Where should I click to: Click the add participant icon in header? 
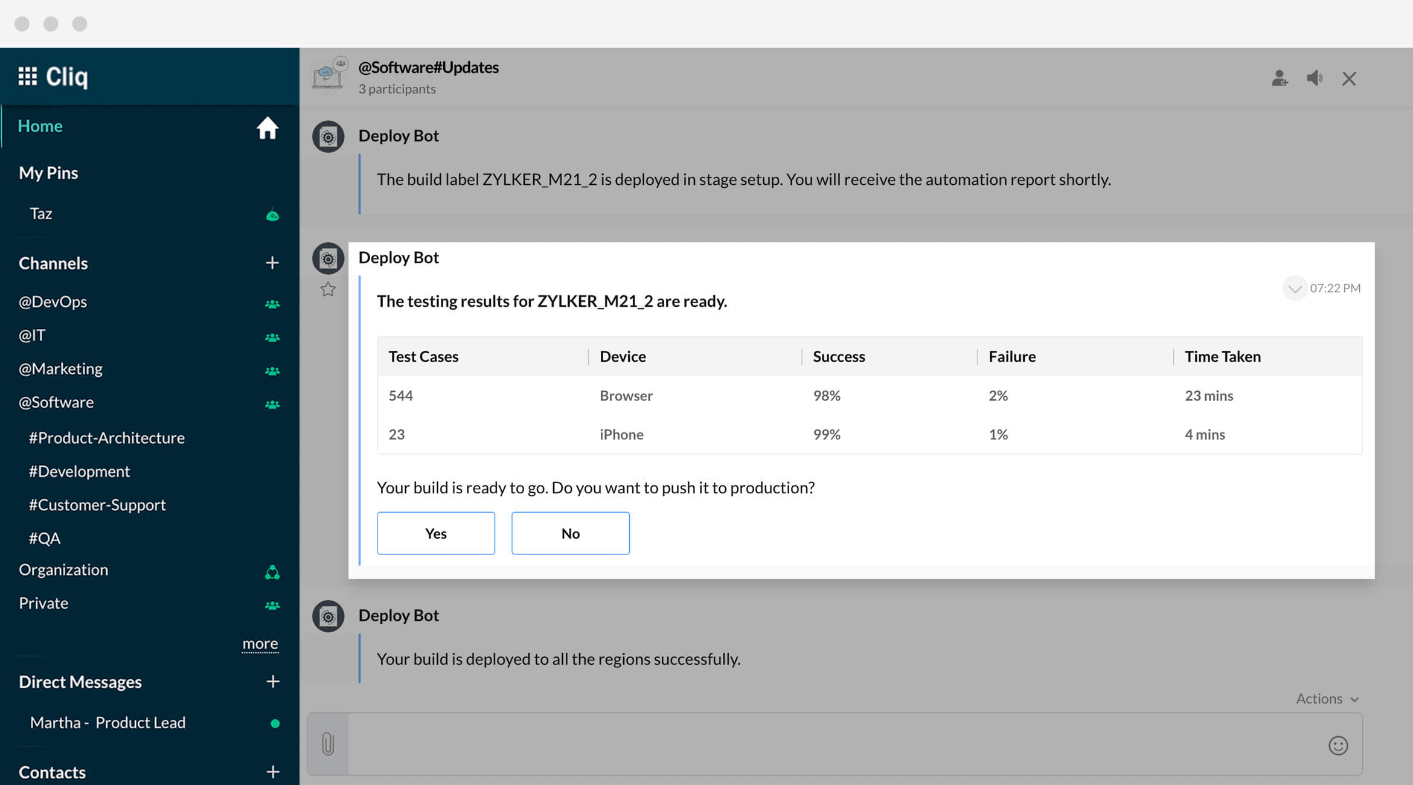coord(1279,78)
